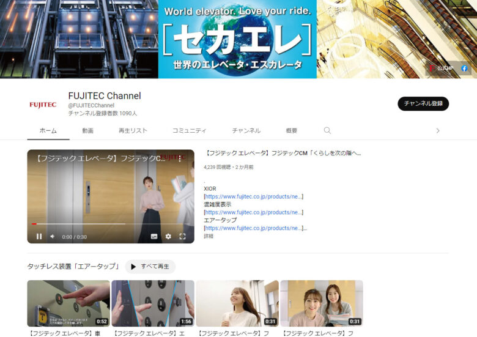This screenshot has height=337, width=477.
Task: Enter fullscreen on the featured video
Action: pos(182,236)
